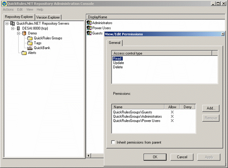Select QuickRulesGroups\Guests permission row
Image resolution: width=228 pixels, height=168 pixels.
(154, 112)
